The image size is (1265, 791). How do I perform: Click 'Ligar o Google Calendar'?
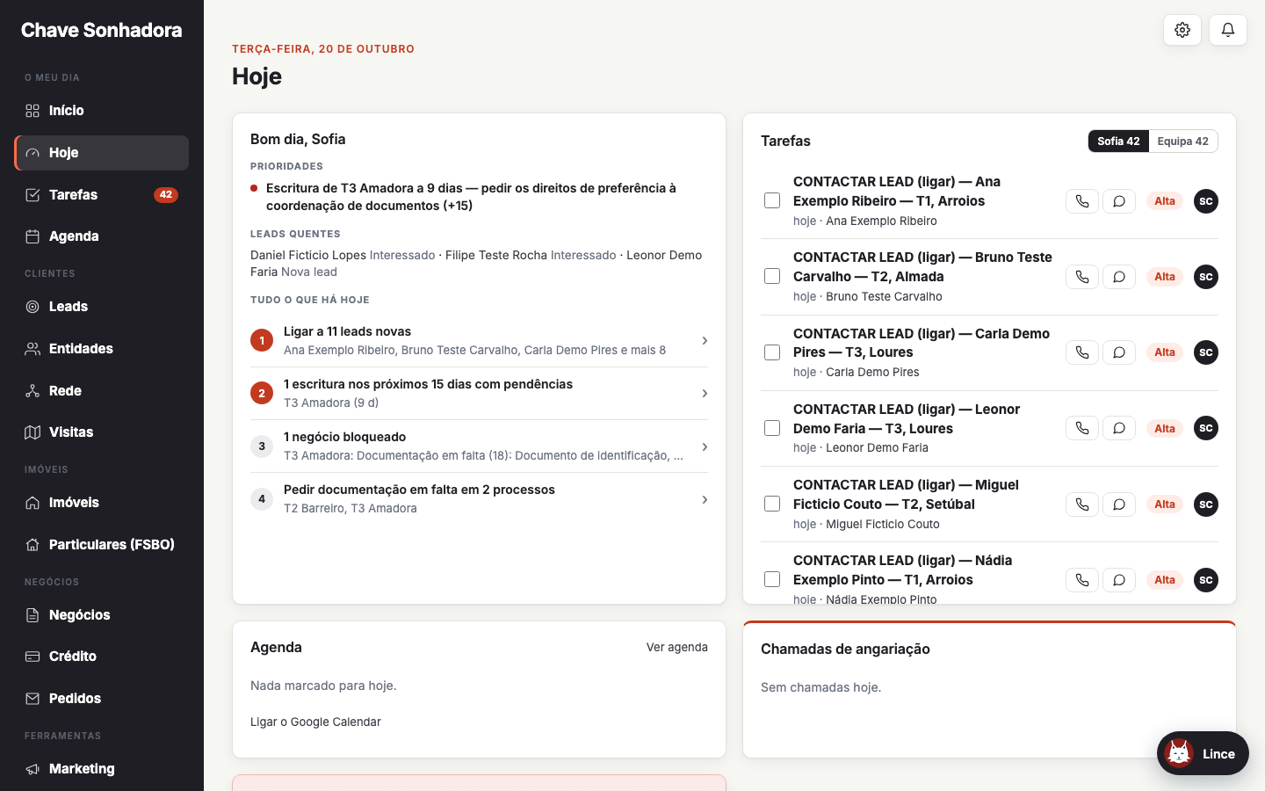tap(315, 722)
